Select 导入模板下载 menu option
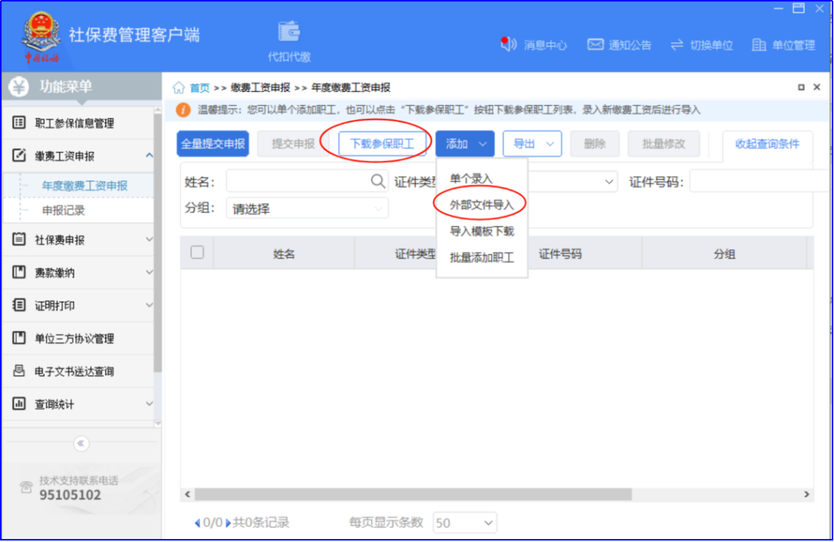 (481, 232)
